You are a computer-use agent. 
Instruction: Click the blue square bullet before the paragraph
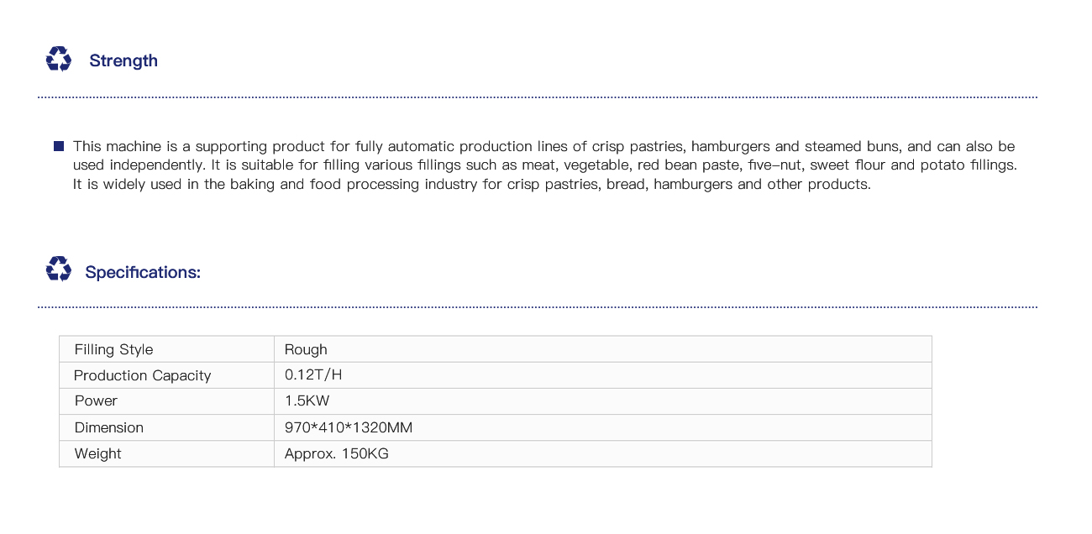pyautogui.click(x=59, y=146)
